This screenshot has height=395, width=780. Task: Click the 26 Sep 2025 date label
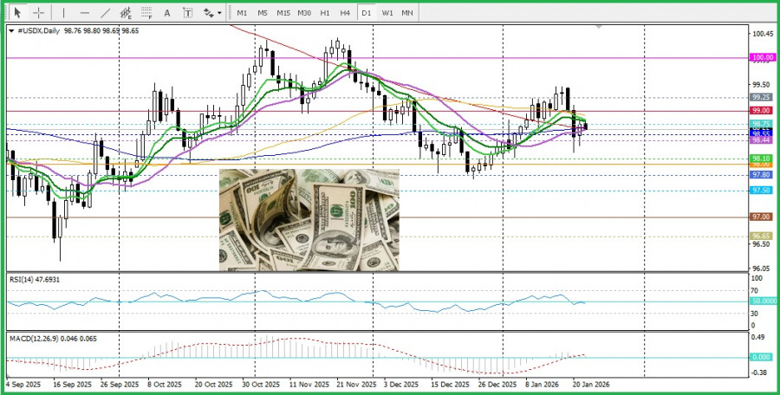tap(119, 385)
